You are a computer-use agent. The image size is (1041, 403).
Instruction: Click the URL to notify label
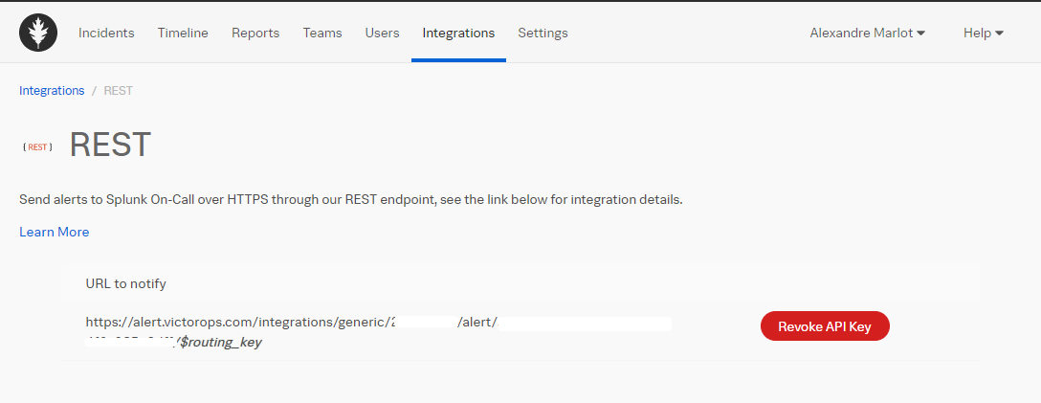tap(126, 283)
